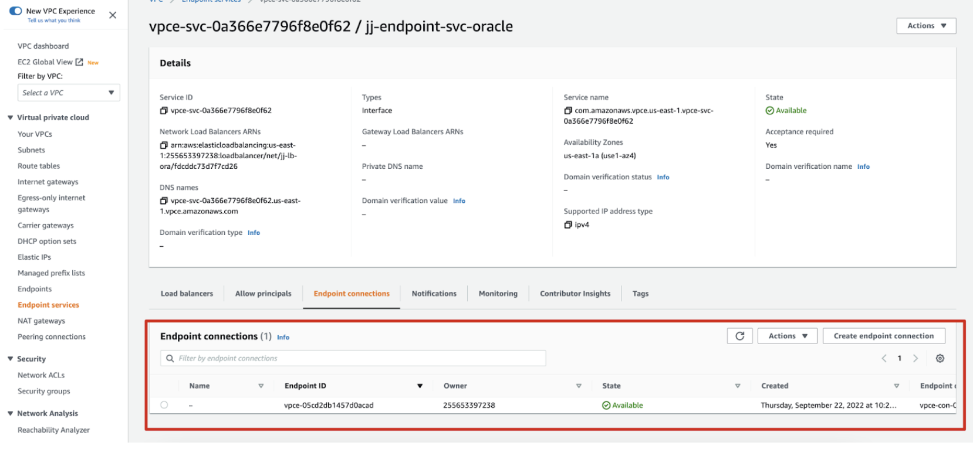Viewport: 973px width, 449px height.
Task: Go to Your VPCs
Action: click(35, 134)
